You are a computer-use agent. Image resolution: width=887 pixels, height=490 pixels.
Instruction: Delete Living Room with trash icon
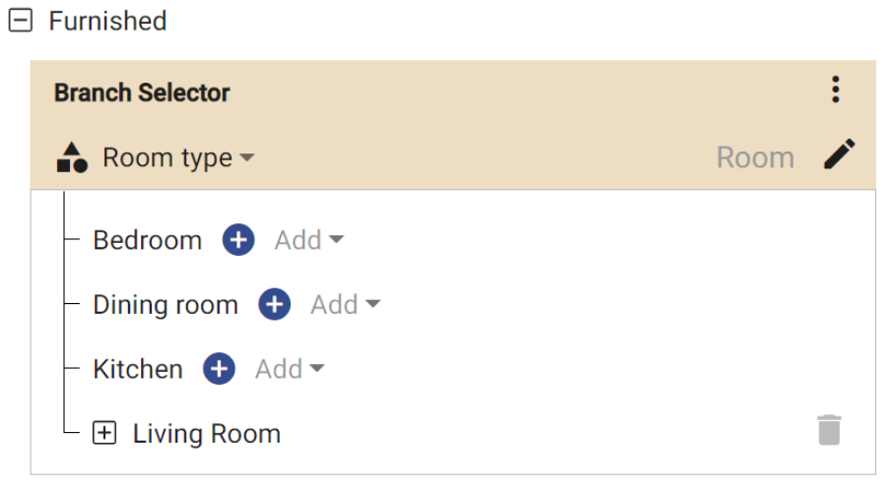coord(830,430)
